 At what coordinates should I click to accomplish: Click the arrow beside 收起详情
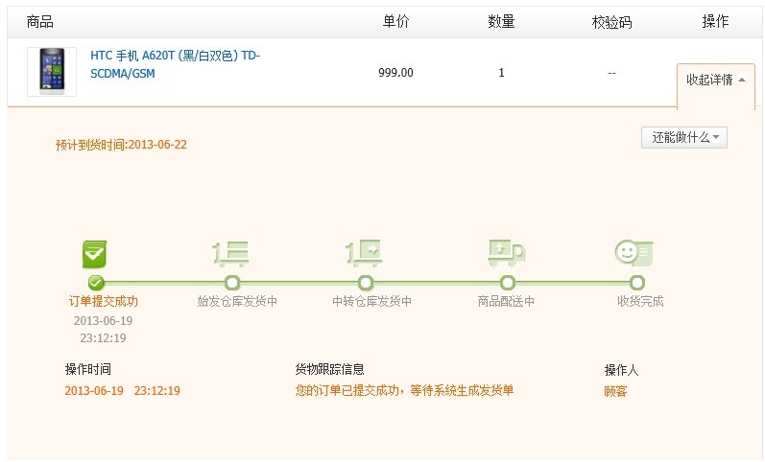[x=742, y=80]
